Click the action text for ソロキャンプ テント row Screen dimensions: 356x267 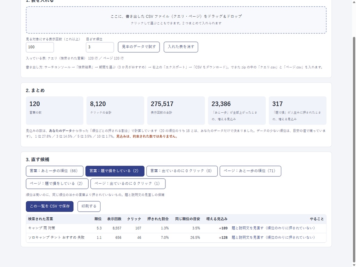pos(273,238)
